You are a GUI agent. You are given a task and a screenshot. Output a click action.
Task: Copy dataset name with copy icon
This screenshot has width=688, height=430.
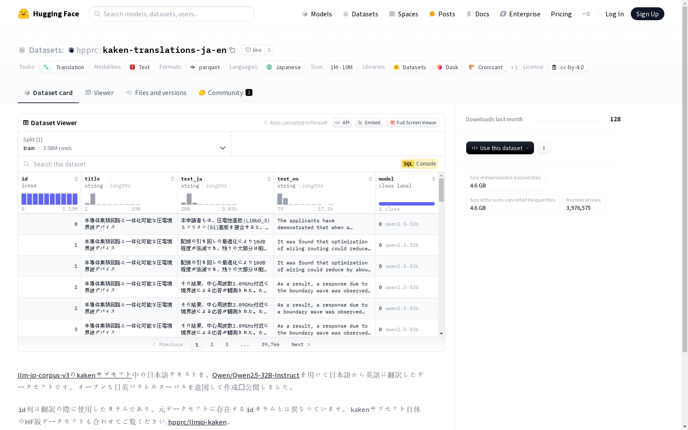[x=232, y=50]
